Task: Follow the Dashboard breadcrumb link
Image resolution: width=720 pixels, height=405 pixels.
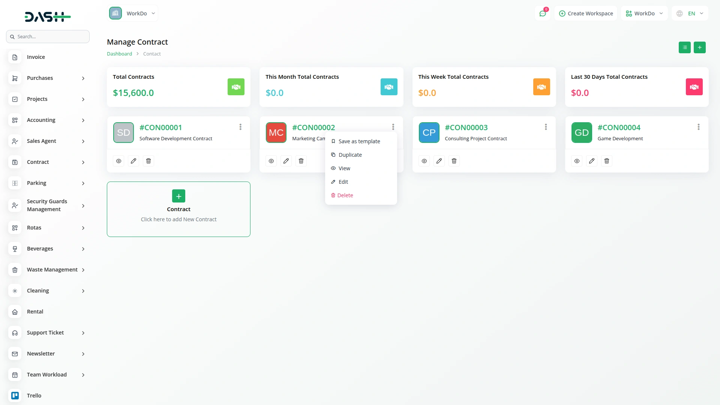Action: 119,54
